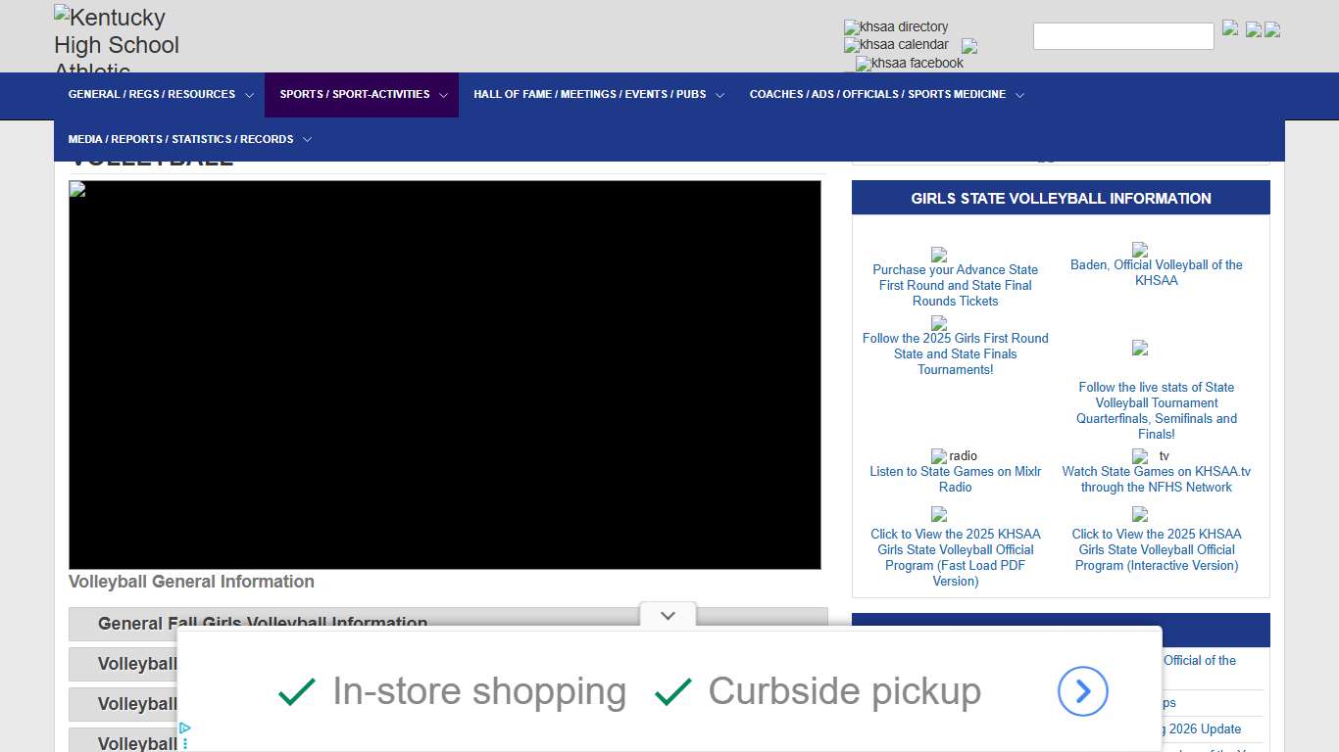Open Hall of Fame / Meetings menu
This screenshot has width=1339, height=752.
click(598, 95)
